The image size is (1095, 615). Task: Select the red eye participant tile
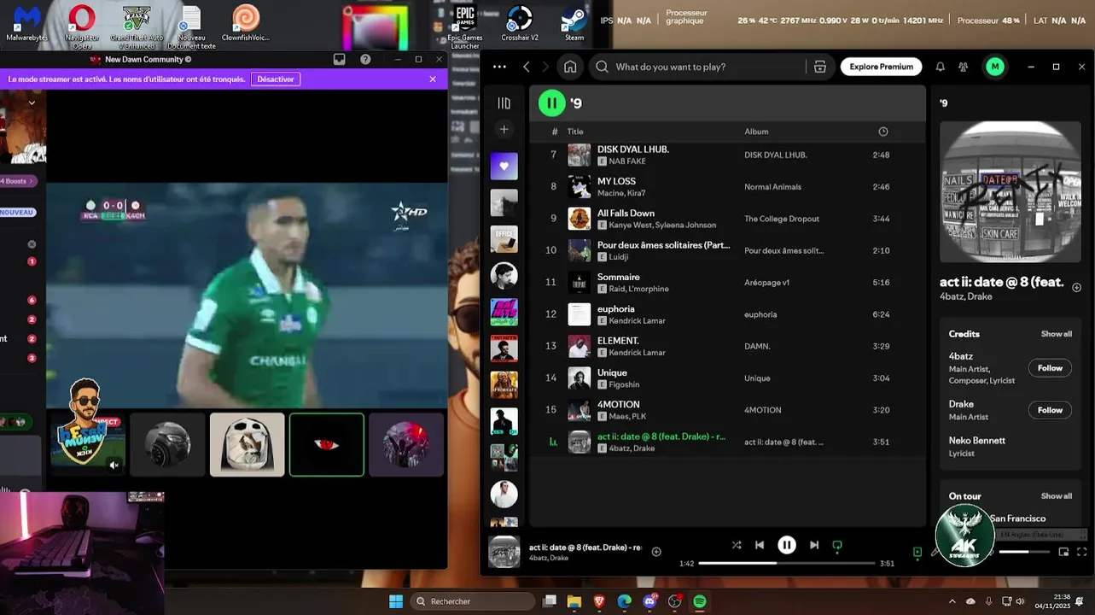click(326, 444)
